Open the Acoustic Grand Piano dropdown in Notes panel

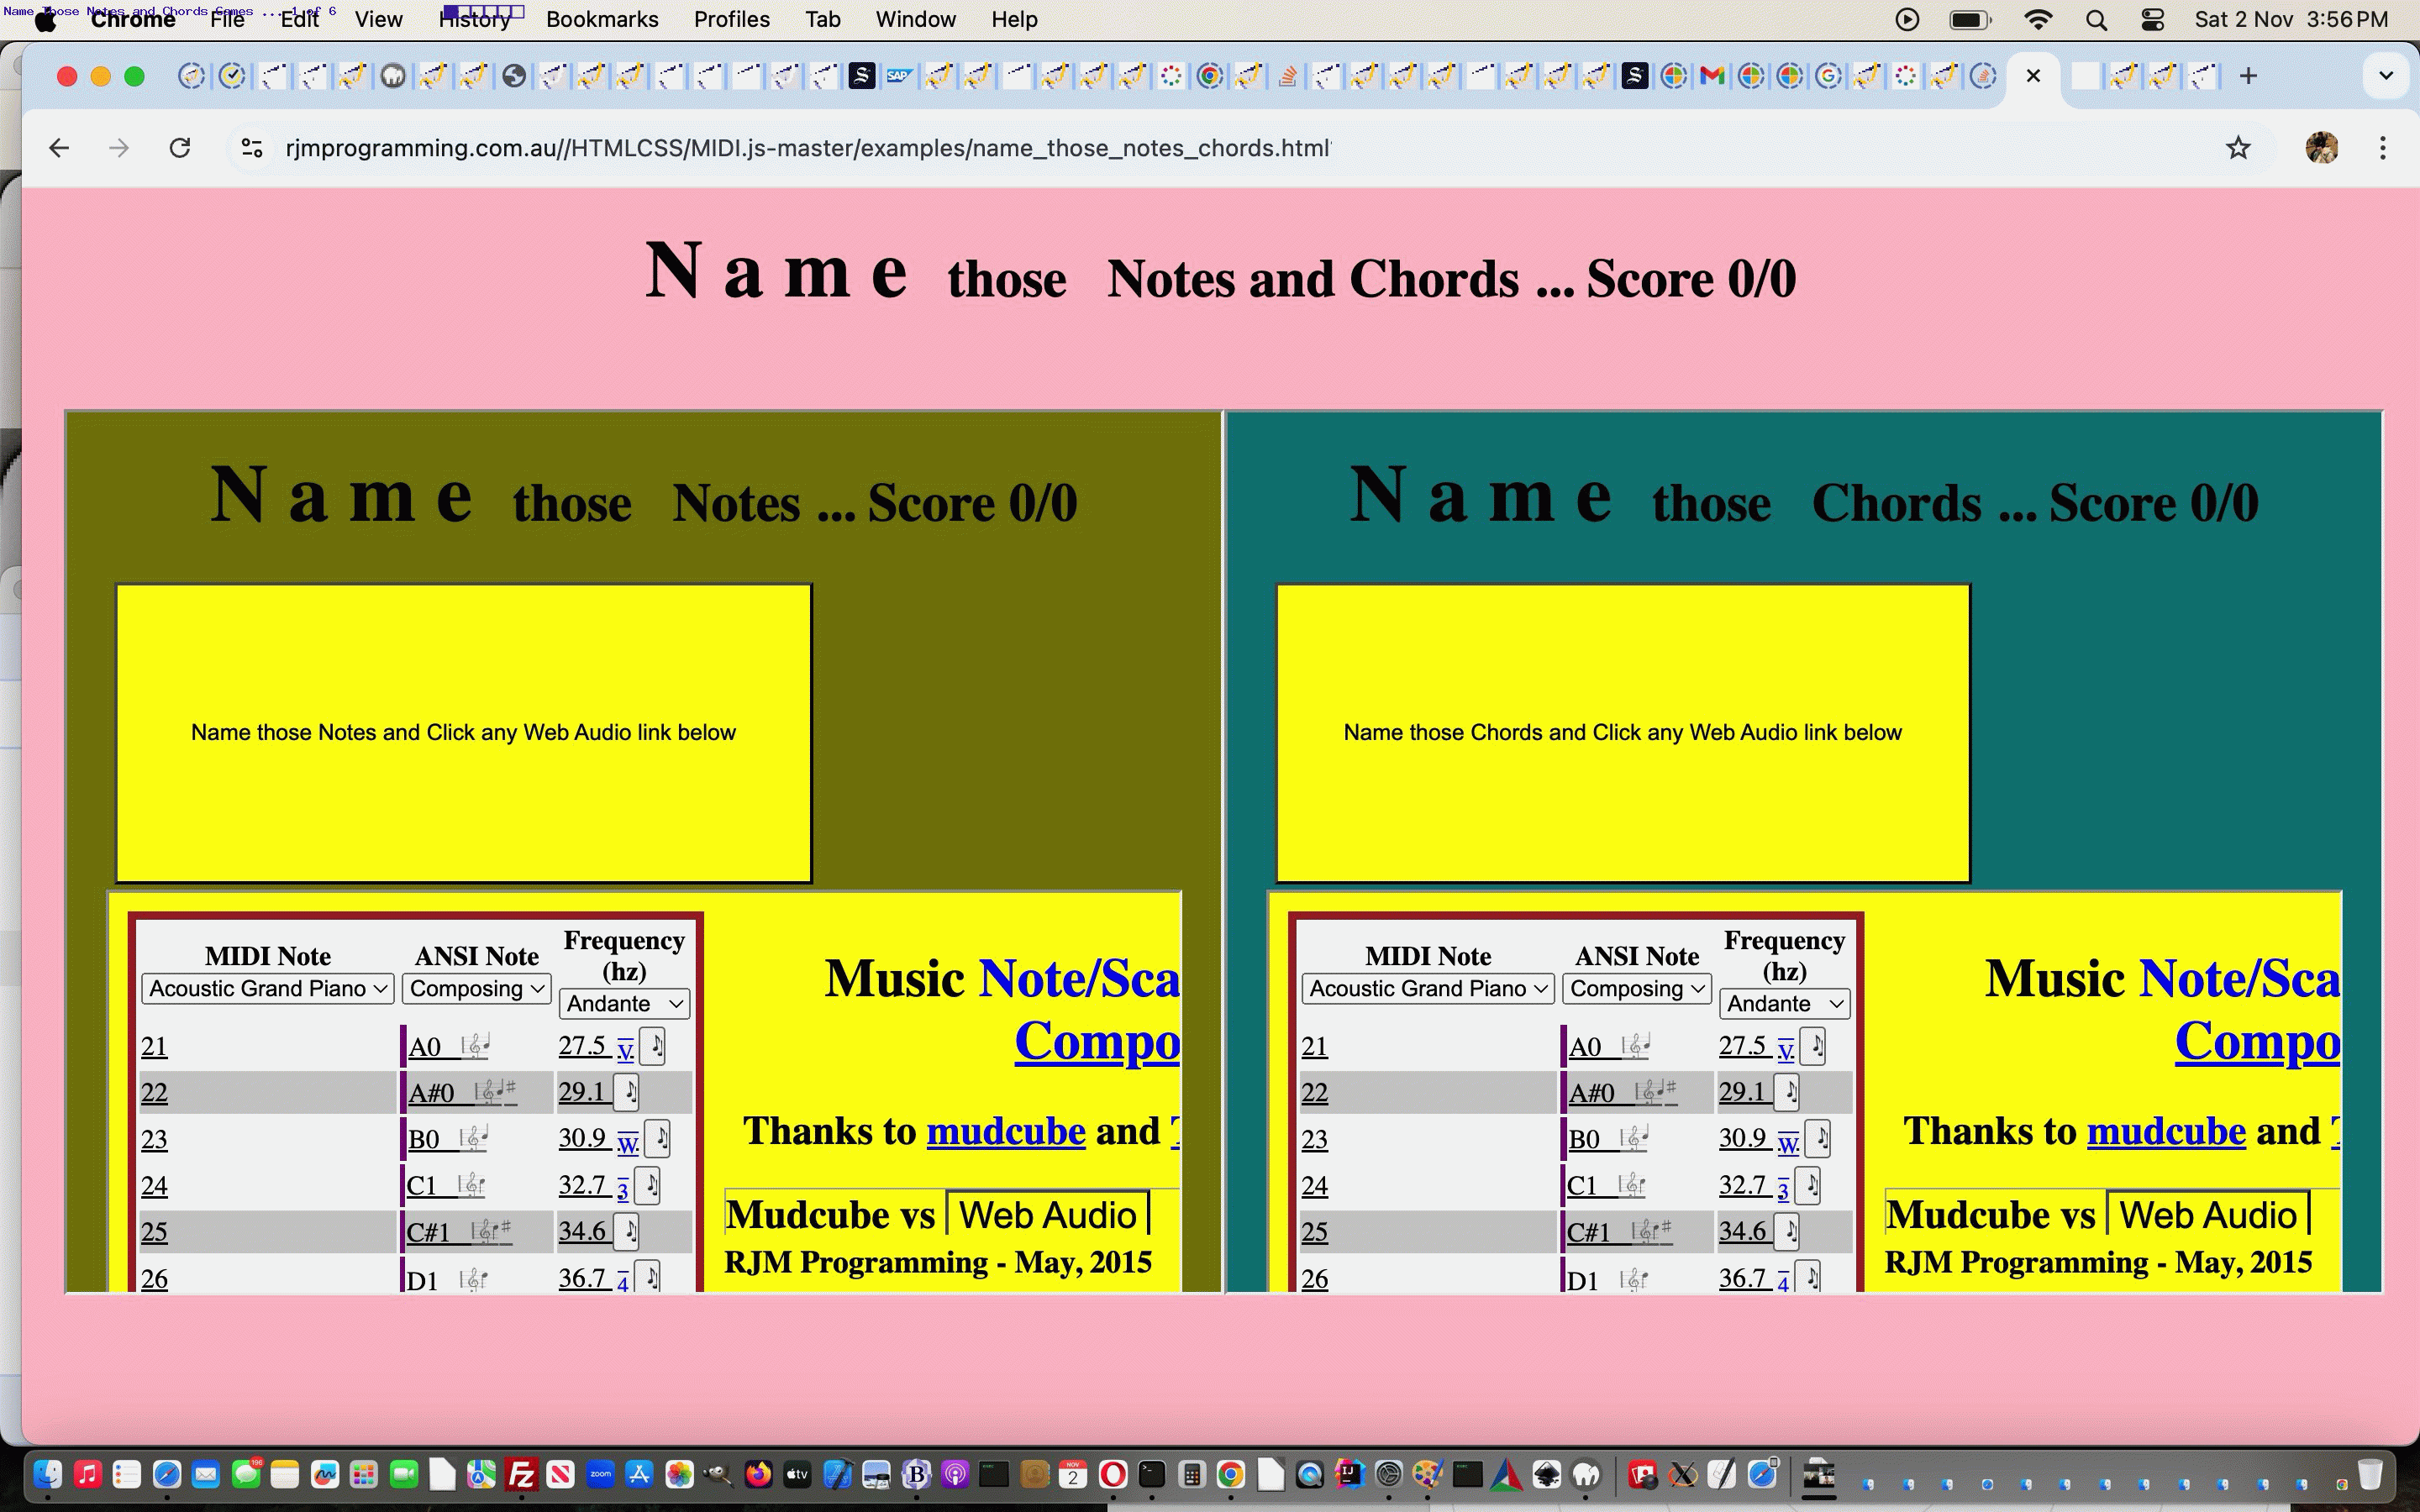[268, 988]
